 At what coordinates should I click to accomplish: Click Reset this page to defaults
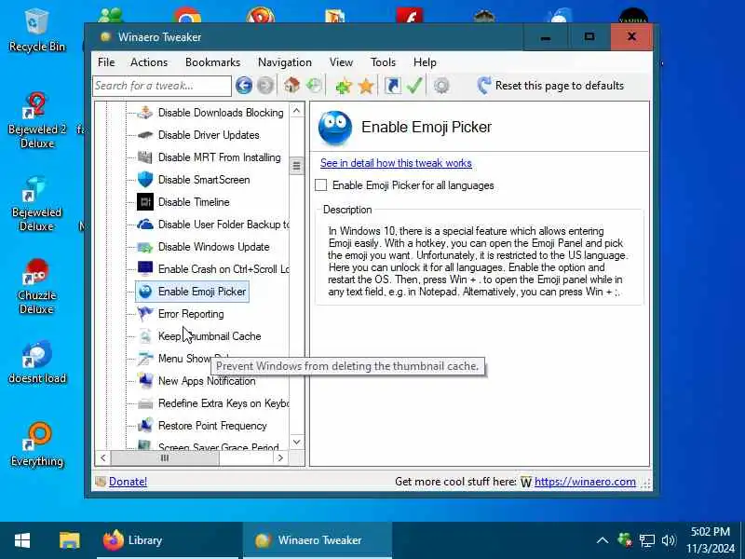point(550,86)
